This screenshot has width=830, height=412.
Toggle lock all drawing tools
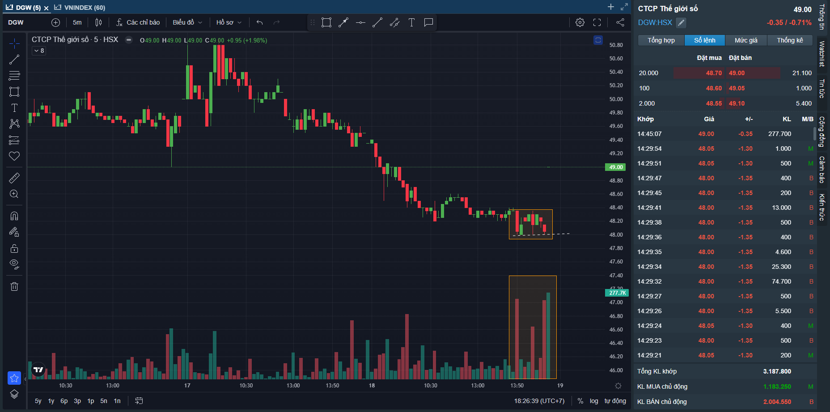click(14, 248)
